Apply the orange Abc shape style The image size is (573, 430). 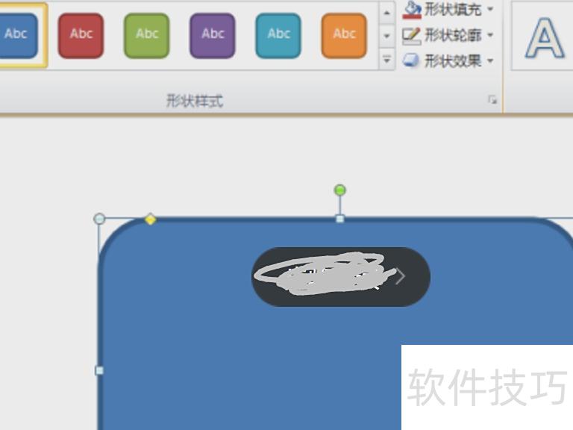click(344, 36)
